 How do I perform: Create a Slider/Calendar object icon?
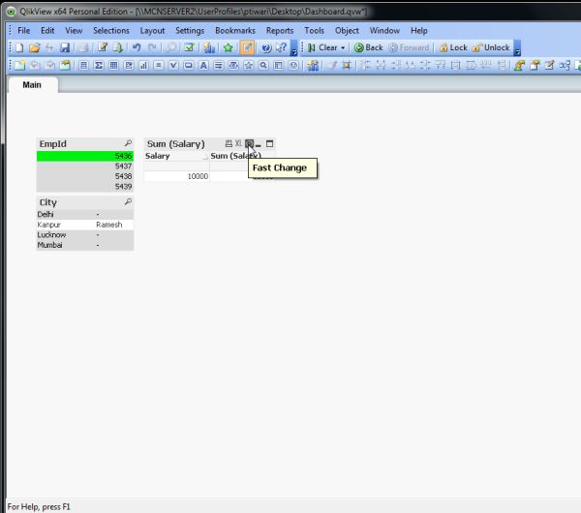pos(233,66)
